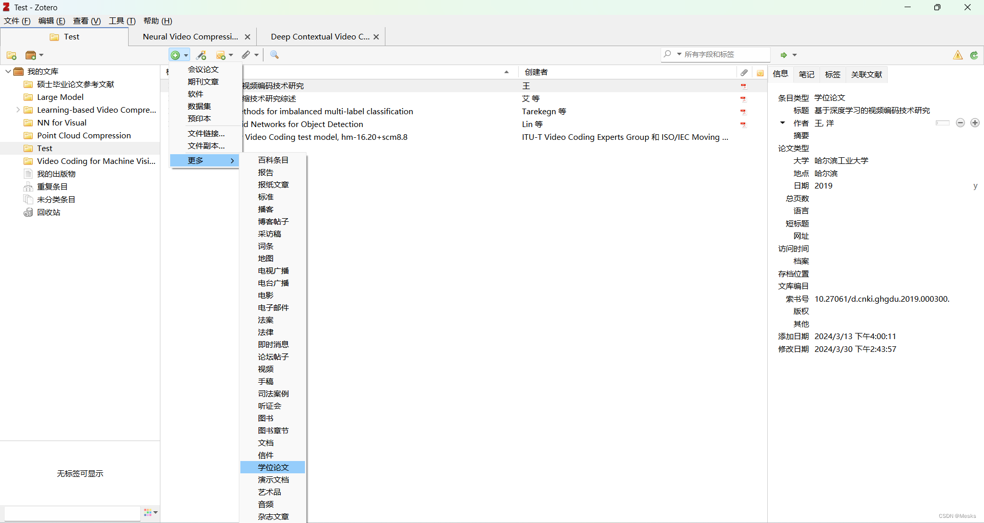The height and width of the screenshot is (523, 984).
Task: Click the search mode magnifier dropdown
Action: tap(671, 54)
